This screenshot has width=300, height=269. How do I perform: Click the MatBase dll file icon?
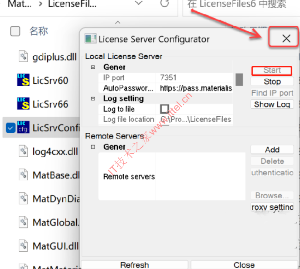coord(24,175)
